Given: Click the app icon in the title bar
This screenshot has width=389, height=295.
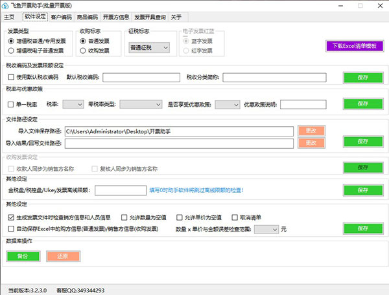Looking at the screenshot, I should pyautogui.click(x=6, y=5).
